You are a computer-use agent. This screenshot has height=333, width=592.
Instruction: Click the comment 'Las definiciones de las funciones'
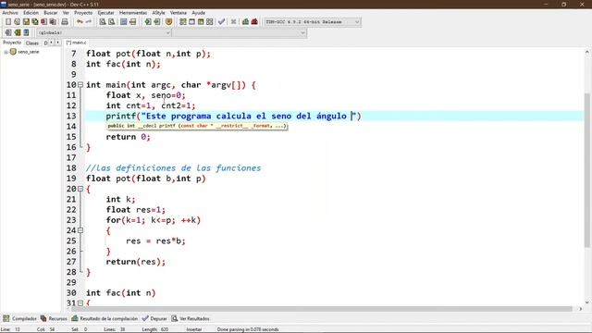click(x=174, y=168)
